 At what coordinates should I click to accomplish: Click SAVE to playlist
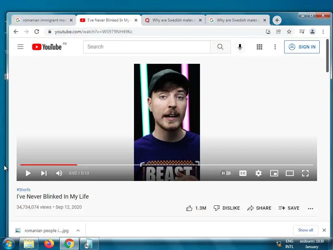(x=289, y=208)
